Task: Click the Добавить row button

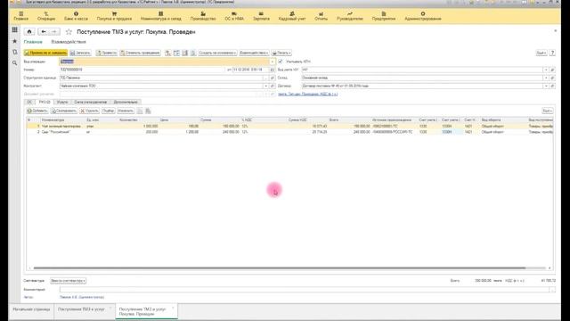Action: 37,111
